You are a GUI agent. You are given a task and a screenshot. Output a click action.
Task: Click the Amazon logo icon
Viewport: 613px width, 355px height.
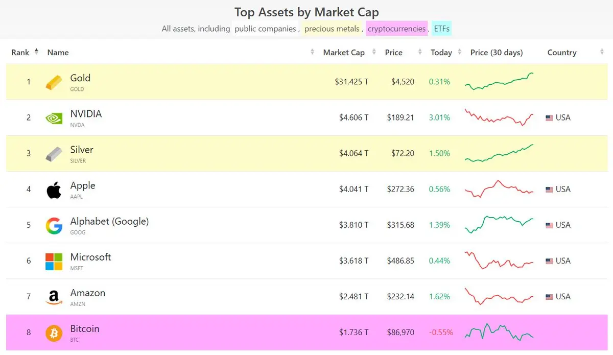click(x=54, y=297)
